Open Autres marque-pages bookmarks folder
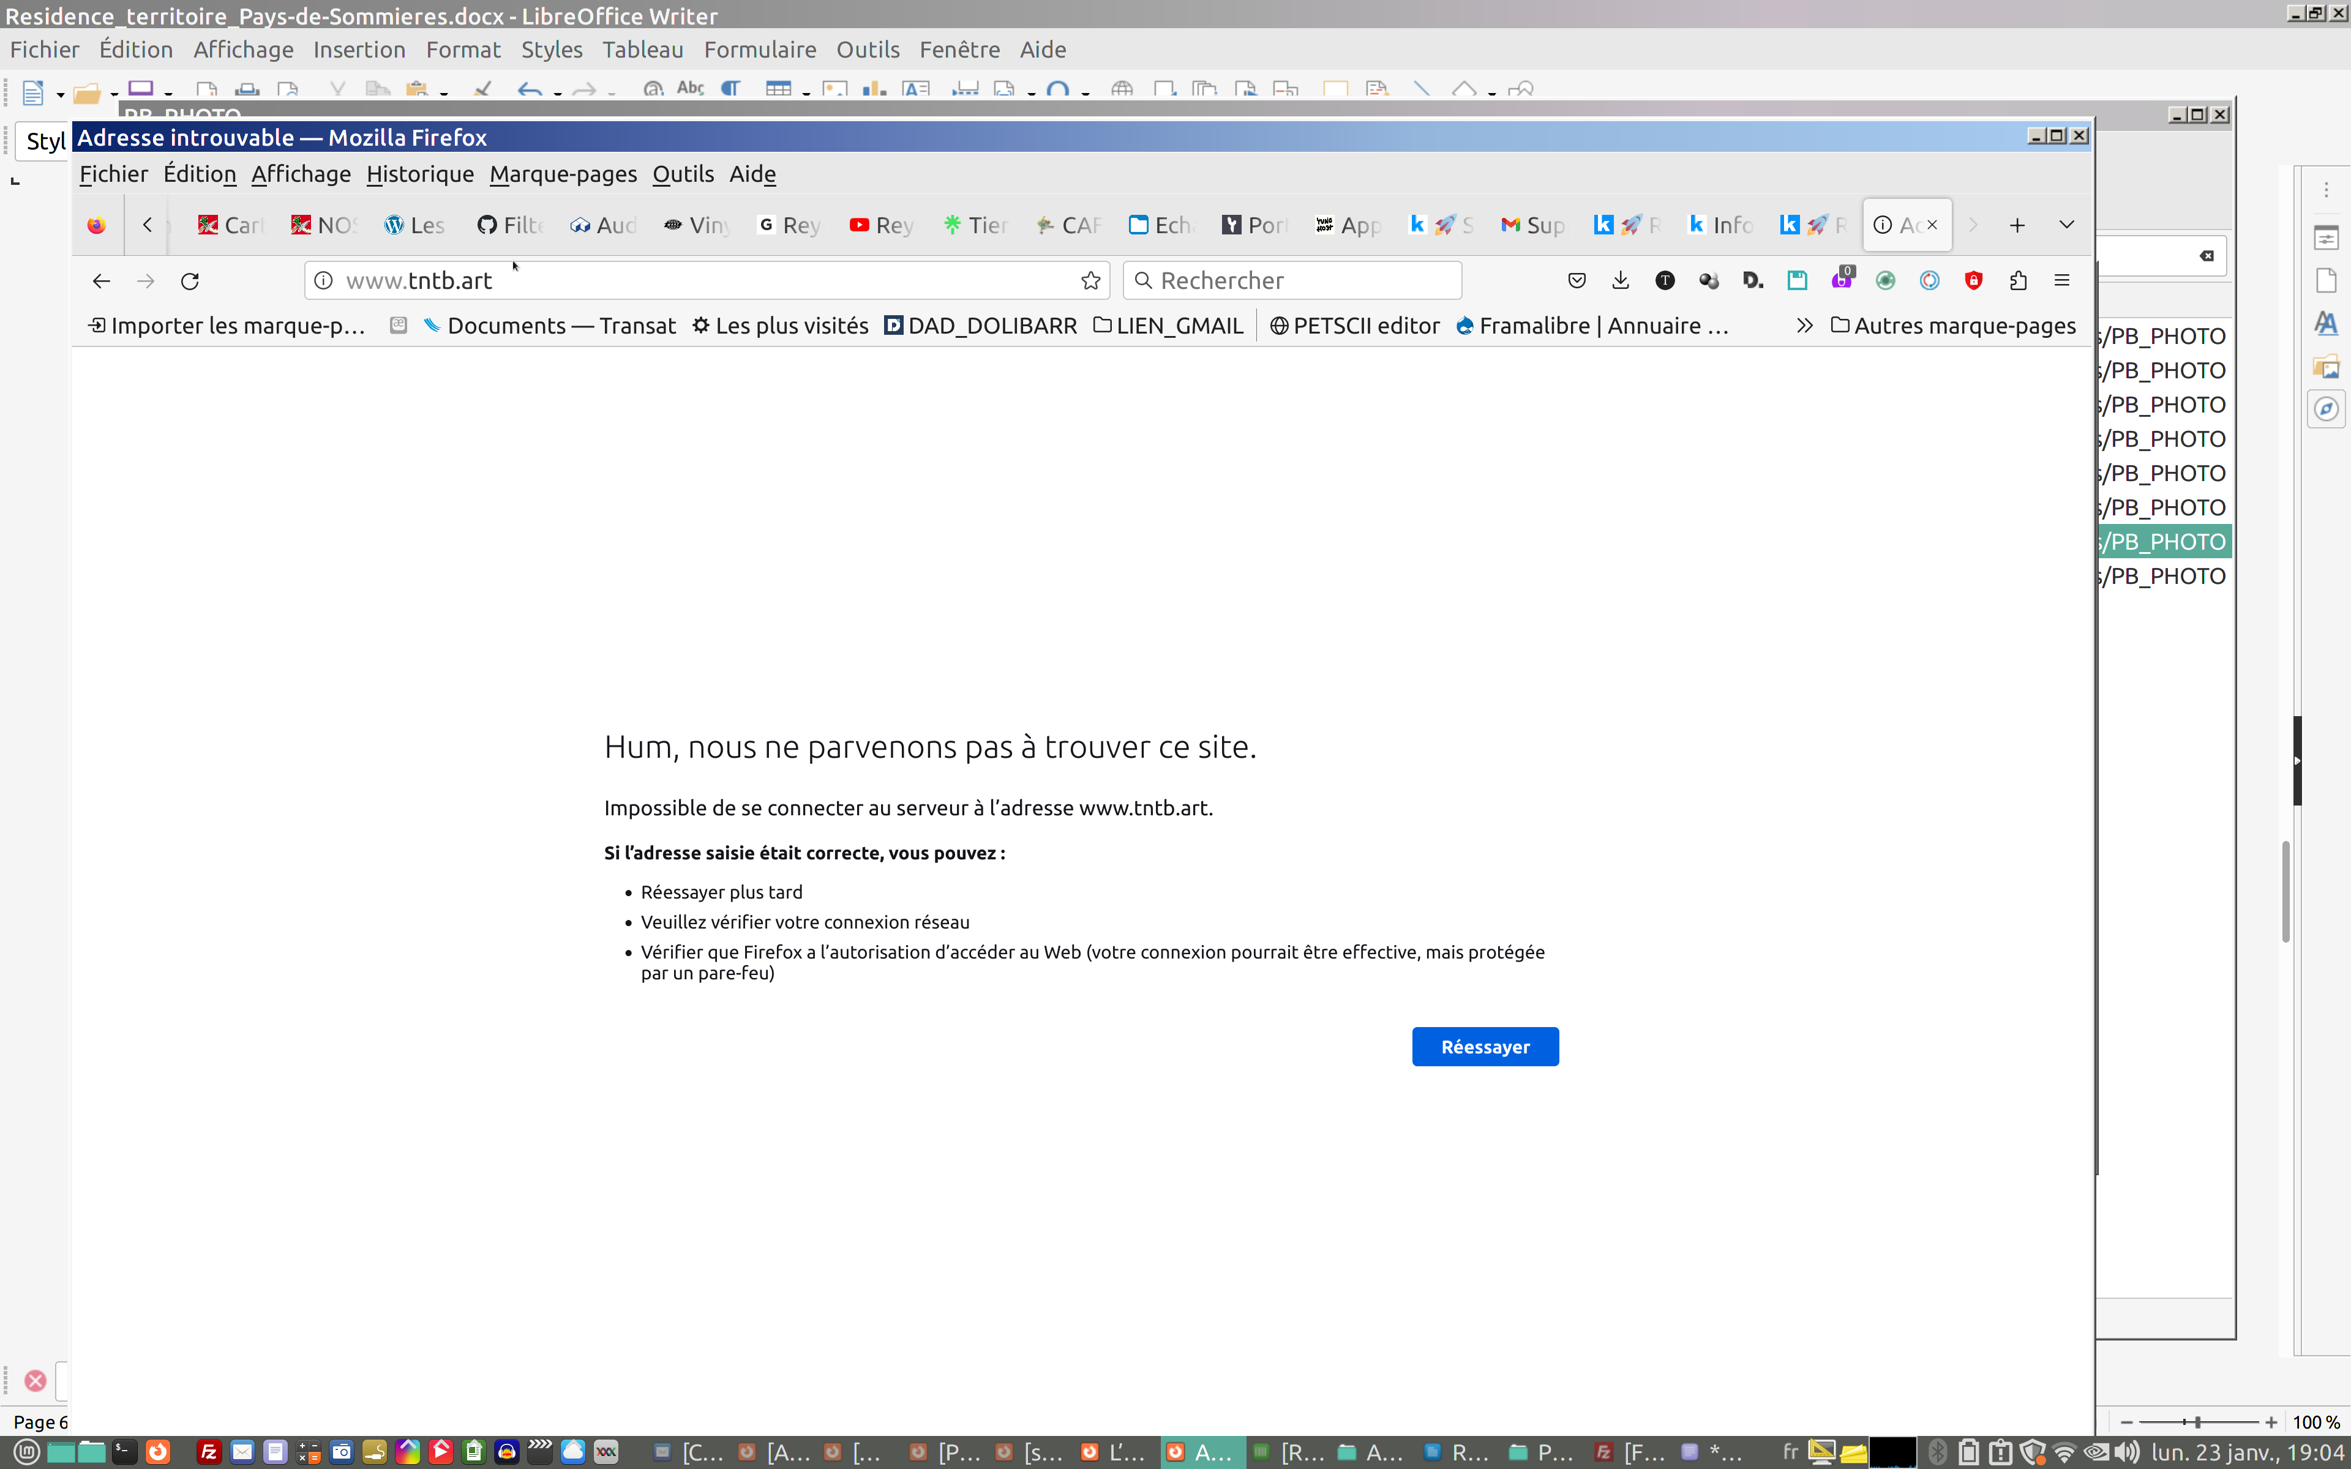2351x1469 pixels. 1952,326
